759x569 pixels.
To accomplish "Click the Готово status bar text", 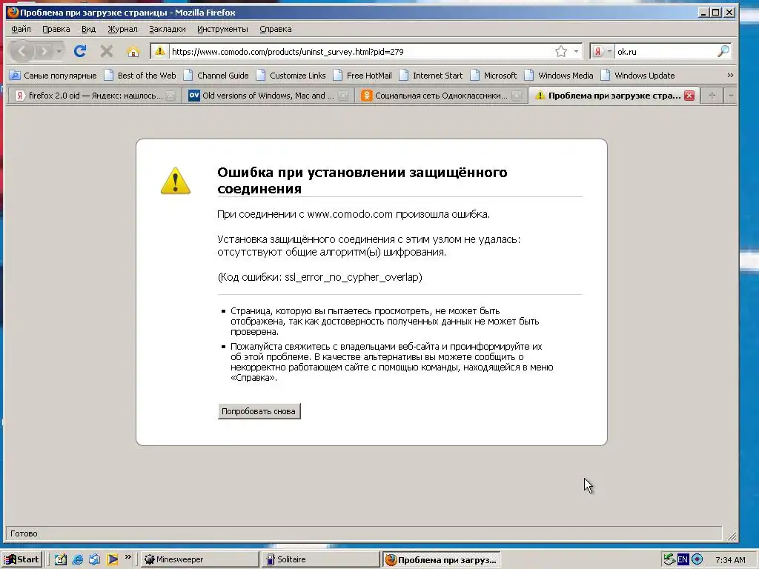I will click(24, 533).
